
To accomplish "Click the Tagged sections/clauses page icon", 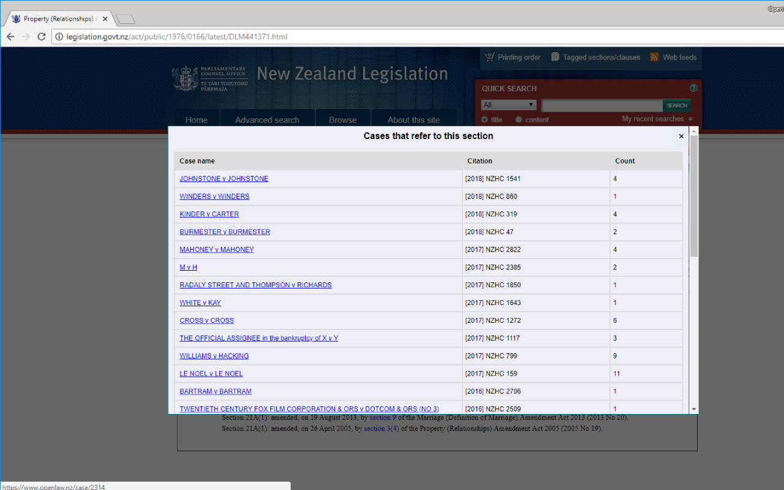I will (555, 57).
